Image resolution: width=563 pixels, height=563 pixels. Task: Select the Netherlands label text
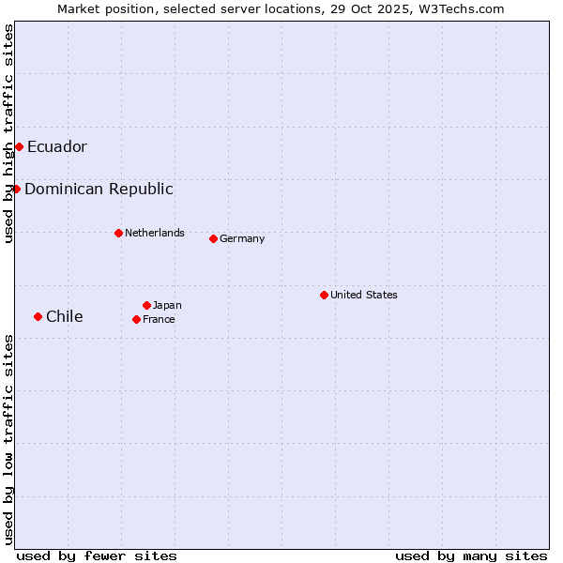click(x=155, y=233)
